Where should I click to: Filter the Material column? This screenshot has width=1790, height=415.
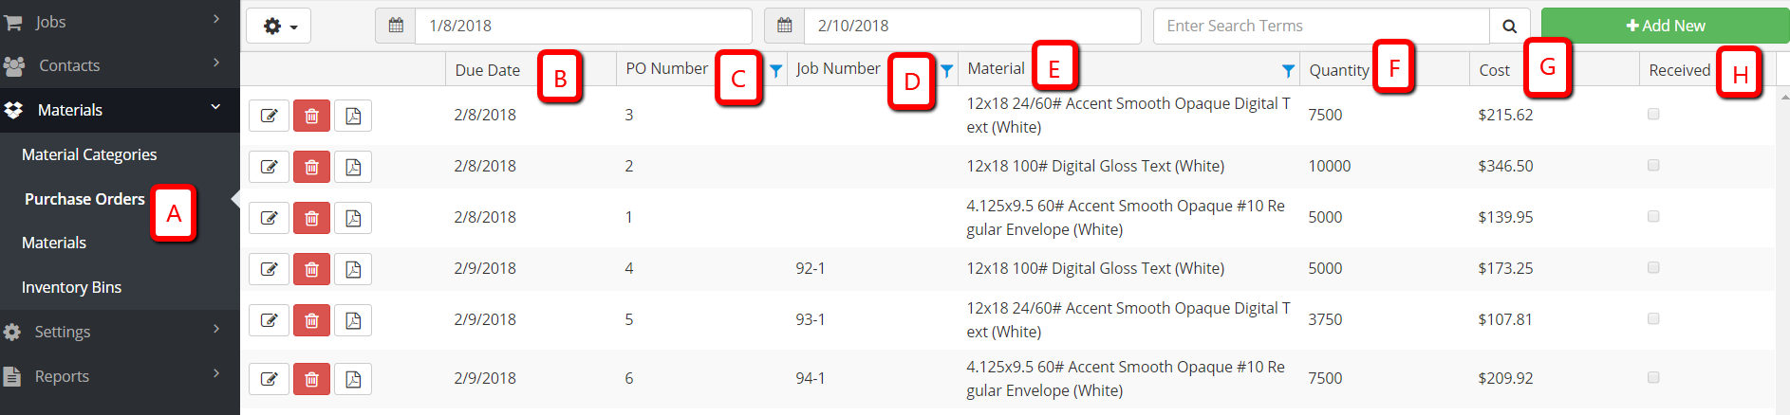pos(1288,70)
